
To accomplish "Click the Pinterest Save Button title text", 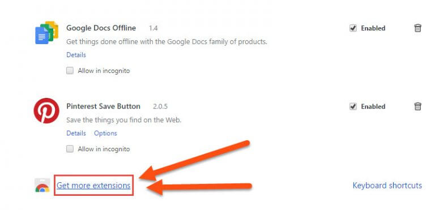I will click(103, 106).
